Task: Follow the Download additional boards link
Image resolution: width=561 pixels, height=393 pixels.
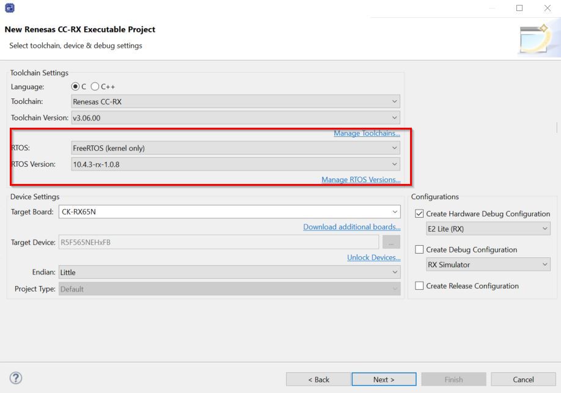Action: (352, 227)
